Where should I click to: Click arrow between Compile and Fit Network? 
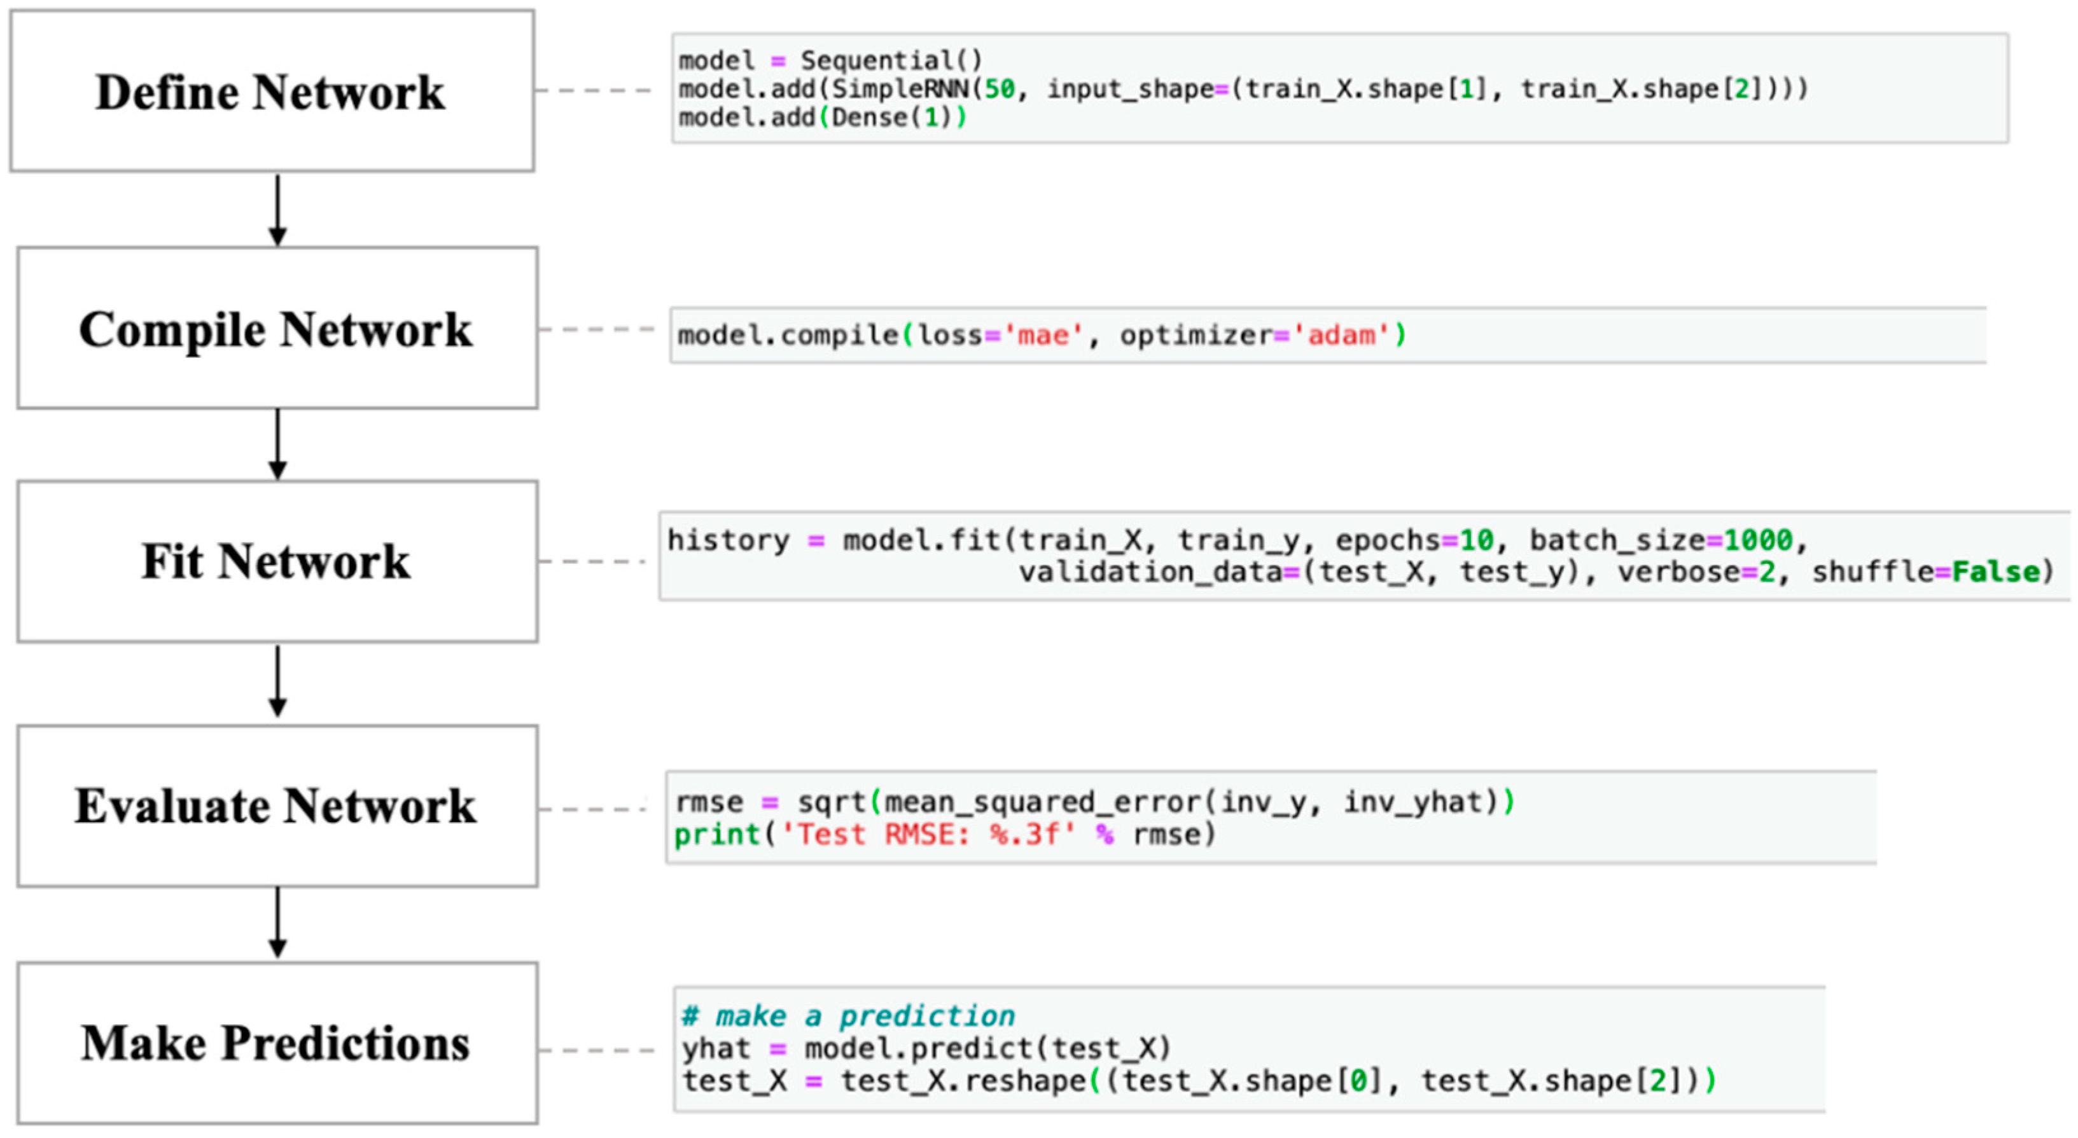coord(277,444)
